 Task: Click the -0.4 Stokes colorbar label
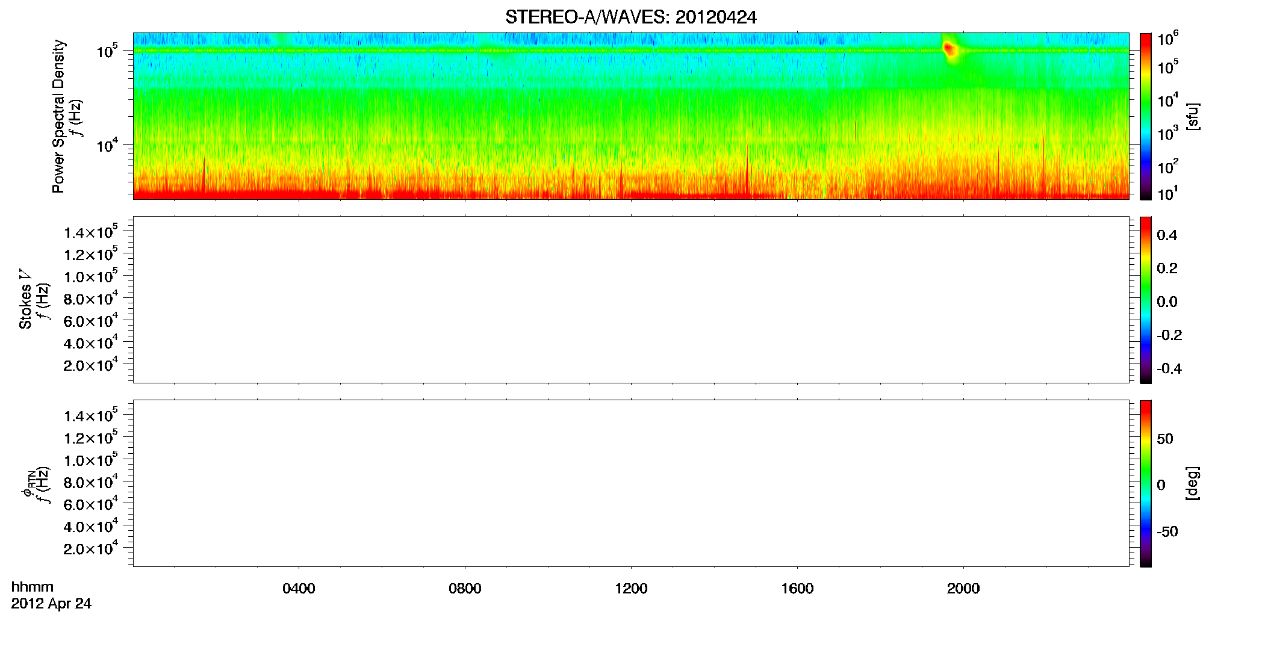point(1169,369)
